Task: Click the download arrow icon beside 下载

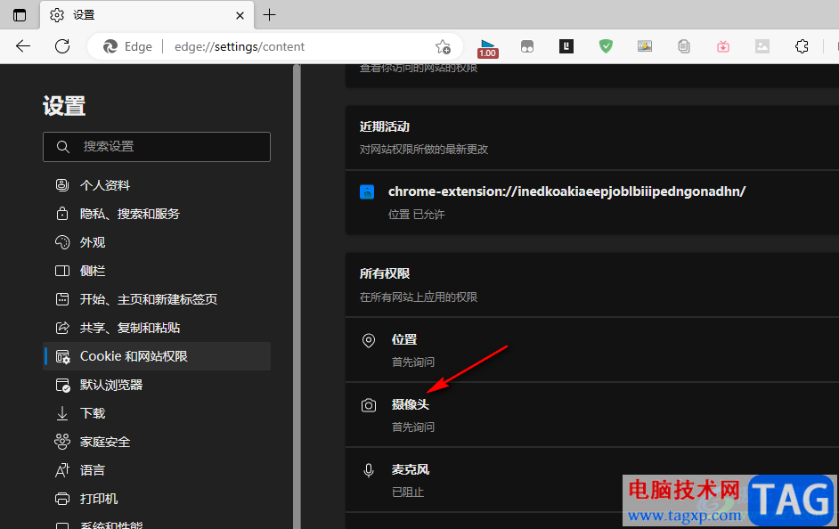Action: tap(62, 413)
